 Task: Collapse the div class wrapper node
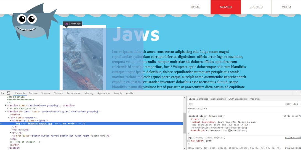click(x=8, y=118)
